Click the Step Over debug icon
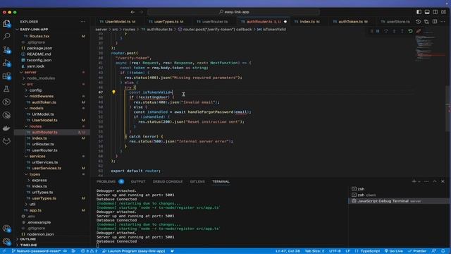451x254 pixels. pos(386,31)
